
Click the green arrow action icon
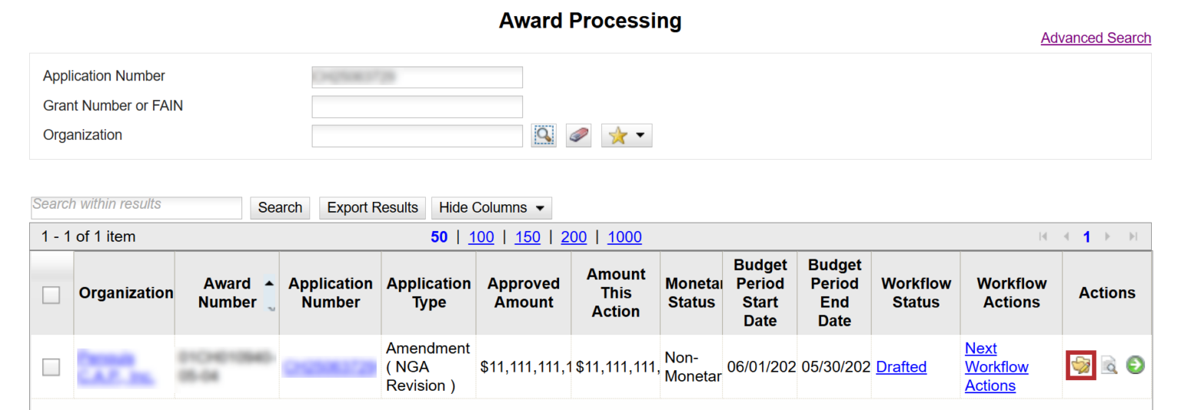coord(1135,365)
